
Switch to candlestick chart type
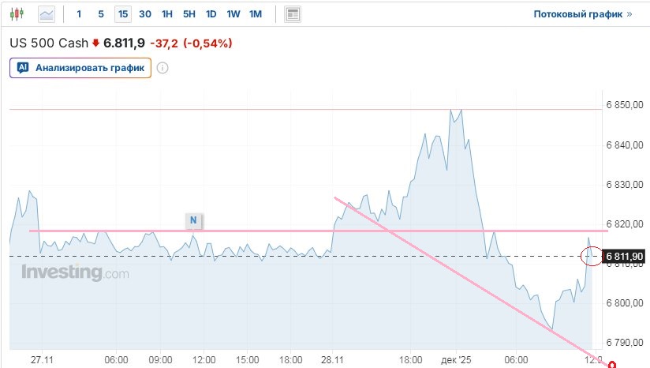(19, 14)
